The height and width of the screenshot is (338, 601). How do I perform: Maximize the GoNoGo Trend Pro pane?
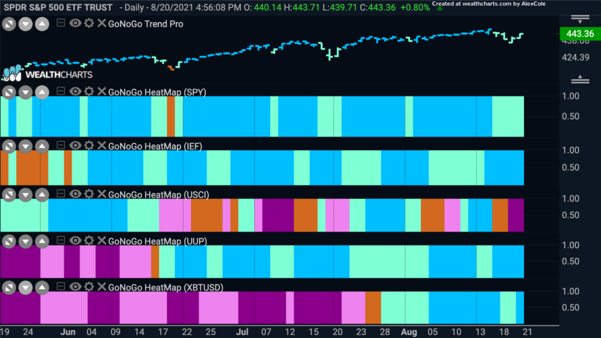pos(9,24)
